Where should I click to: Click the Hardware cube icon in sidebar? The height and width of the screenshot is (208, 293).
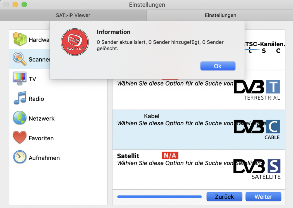point(20,39)
